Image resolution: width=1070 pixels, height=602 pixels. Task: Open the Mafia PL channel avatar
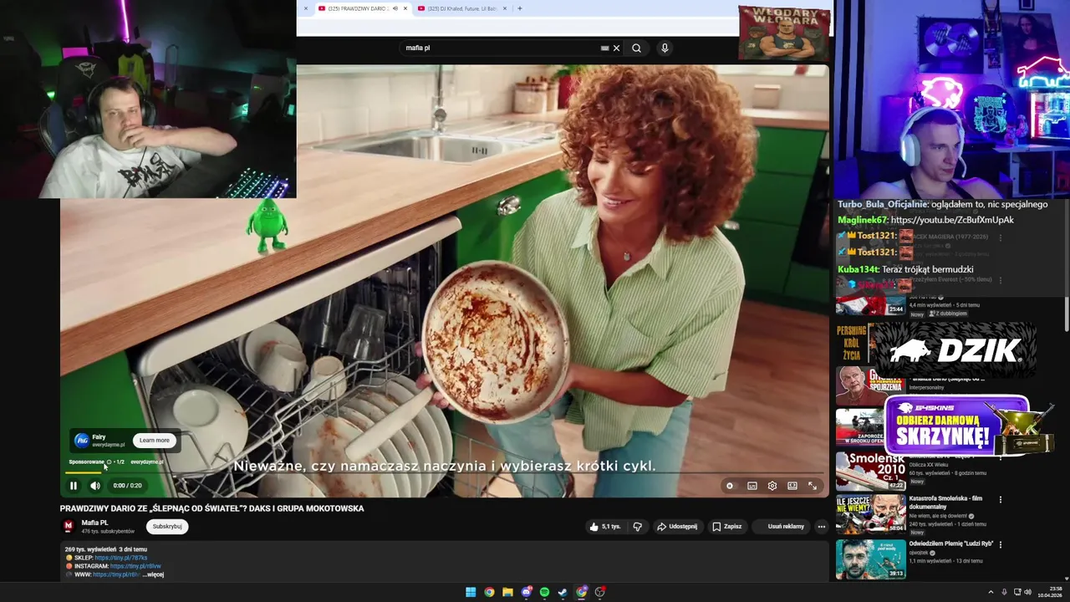click(69, 526)
